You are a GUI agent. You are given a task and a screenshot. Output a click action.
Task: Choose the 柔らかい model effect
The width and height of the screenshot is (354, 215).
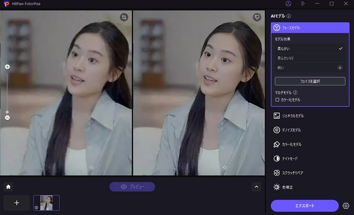click(310, 49)
